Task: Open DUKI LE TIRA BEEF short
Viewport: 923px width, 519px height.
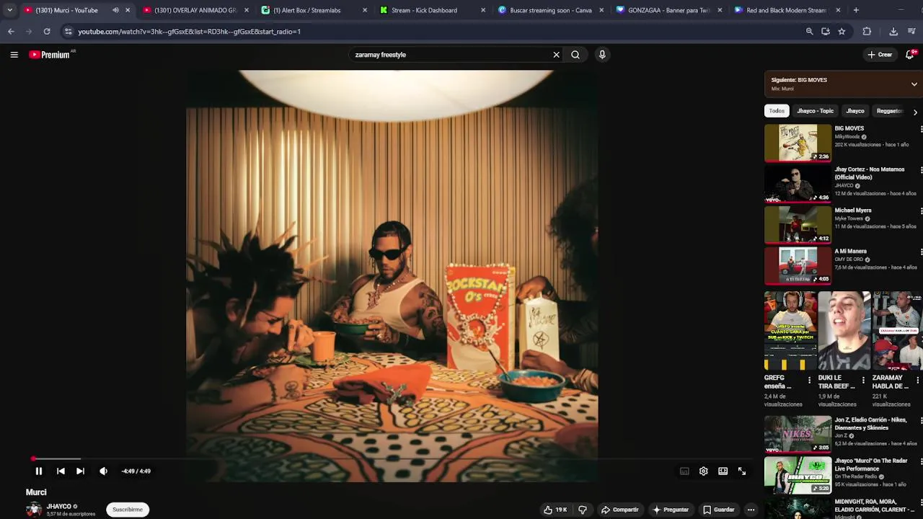Action: [x=844, y=331]
